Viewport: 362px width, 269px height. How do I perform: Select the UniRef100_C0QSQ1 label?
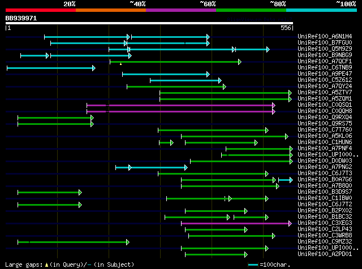pyautogui.click(x=325, y=105)
